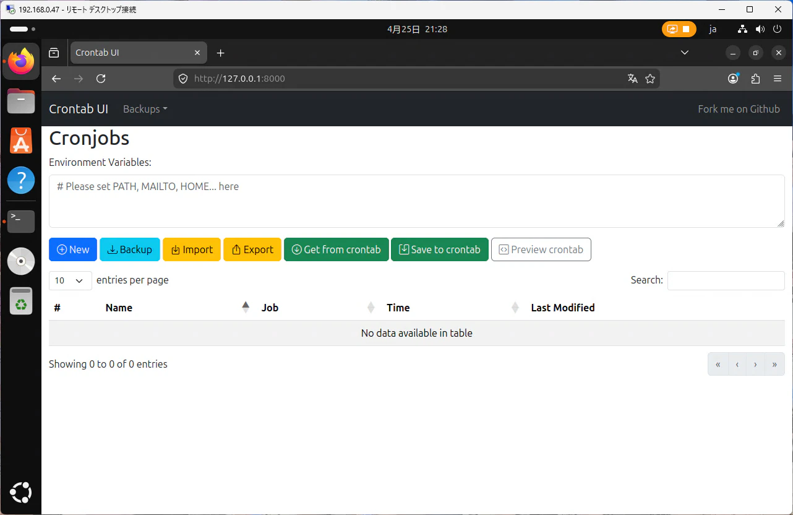Minimize the Firefox window
This screenshot has height=515, width=793.
point(733,53)
